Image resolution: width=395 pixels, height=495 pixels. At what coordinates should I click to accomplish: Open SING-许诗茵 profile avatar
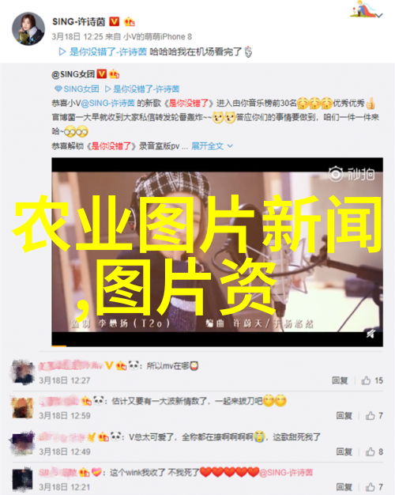pos(28,28)
